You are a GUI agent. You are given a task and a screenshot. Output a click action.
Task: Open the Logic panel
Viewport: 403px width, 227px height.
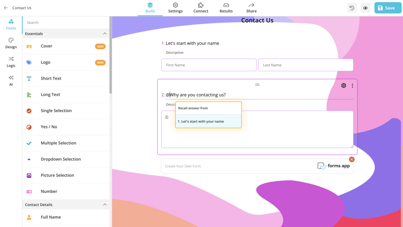pos(11,62)
